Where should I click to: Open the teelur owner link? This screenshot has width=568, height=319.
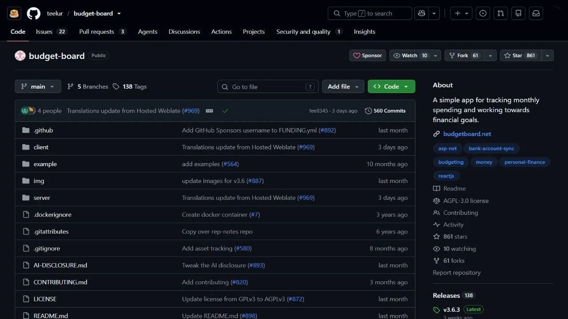point(55,14)
